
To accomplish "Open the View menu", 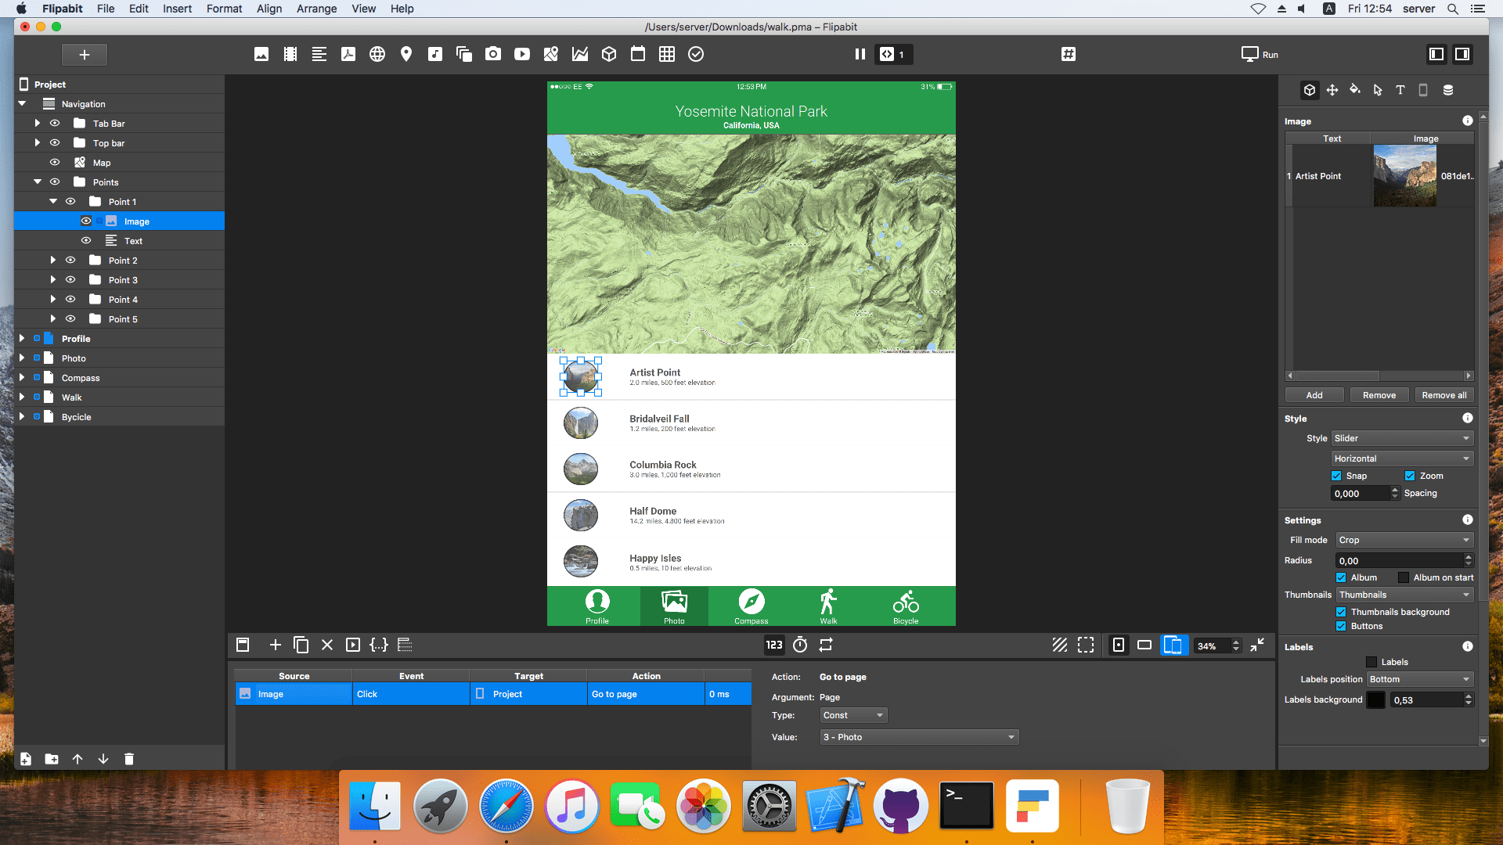I will (363, 9).
